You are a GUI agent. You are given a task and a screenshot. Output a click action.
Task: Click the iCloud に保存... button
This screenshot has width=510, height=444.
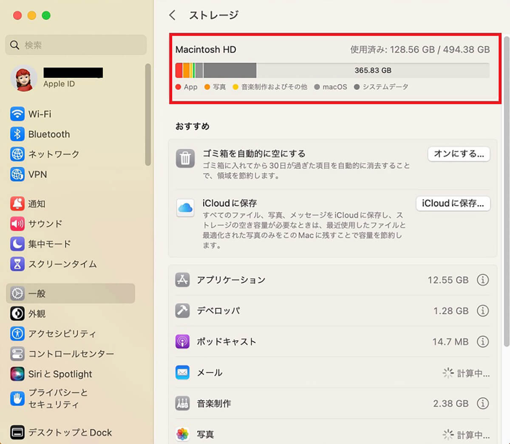(453, 203)
